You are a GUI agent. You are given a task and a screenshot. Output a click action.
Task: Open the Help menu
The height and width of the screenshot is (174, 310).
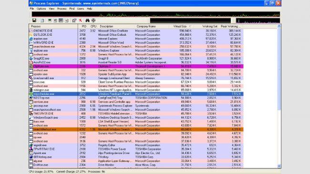(89, 9)
